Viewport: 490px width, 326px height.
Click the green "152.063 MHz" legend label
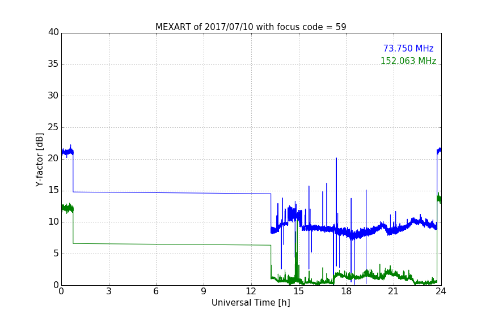(408, 61)
